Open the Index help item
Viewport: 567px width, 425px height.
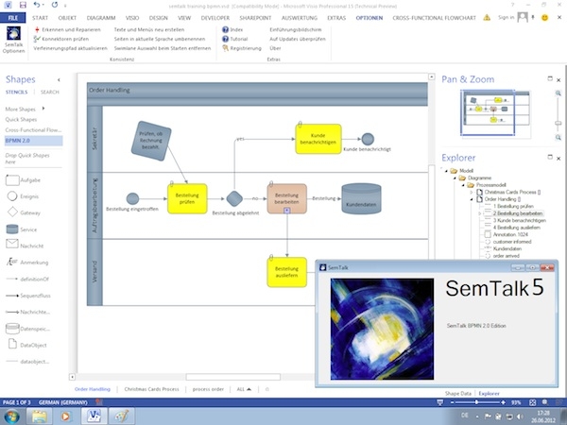(232, 29)
